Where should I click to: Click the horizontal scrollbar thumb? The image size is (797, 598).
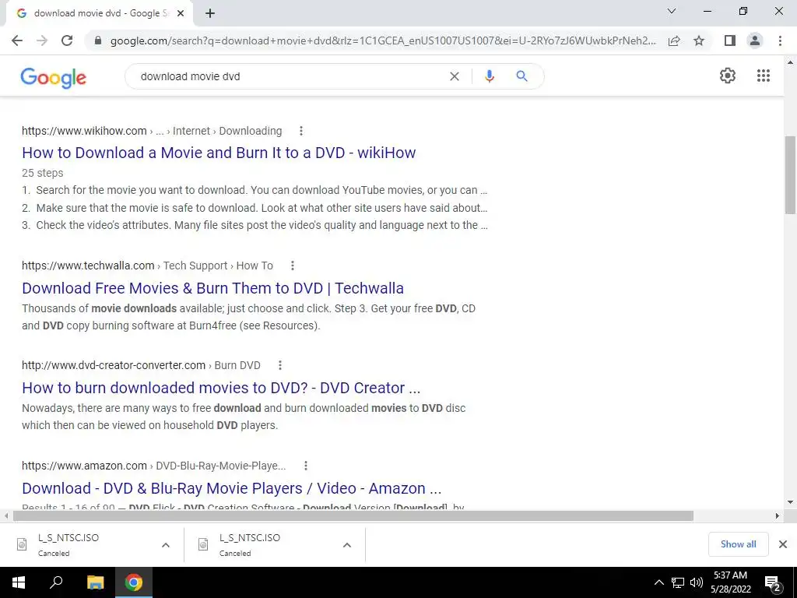click(353, 516)
